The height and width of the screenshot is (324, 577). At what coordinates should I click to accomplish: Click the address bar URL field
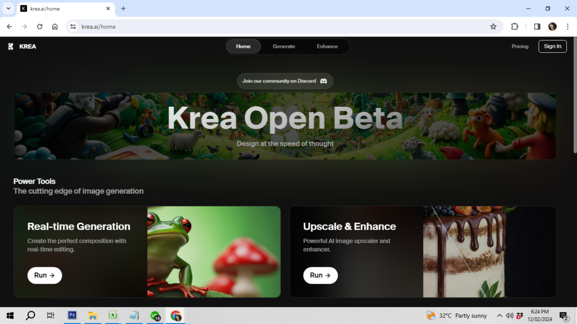tap(282, 26)
